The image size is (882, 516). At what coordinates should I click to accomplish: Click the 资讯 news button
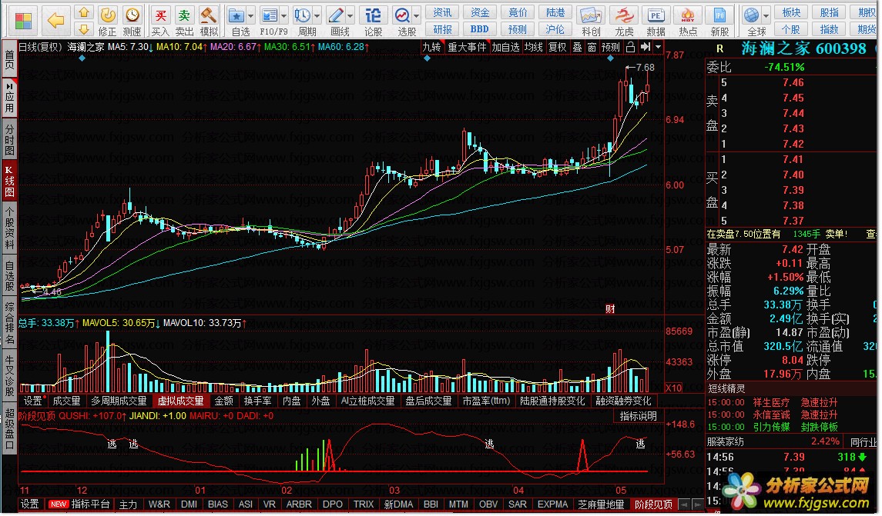tap(442, 12)
